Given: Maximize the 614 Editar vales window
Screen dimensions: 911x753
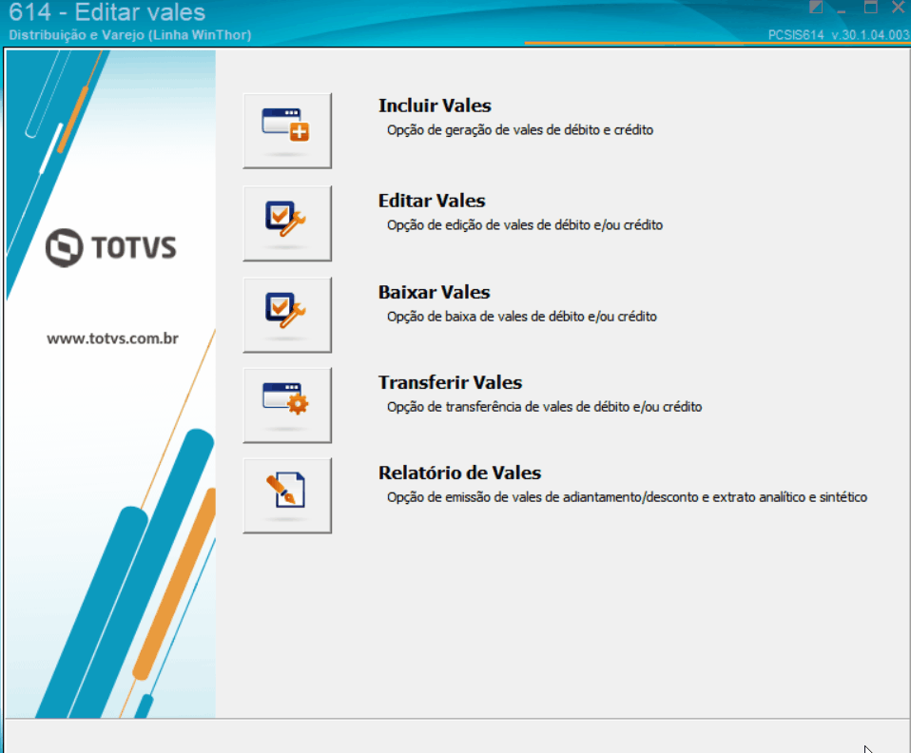Looking at the screenshot, I should 870,8.
